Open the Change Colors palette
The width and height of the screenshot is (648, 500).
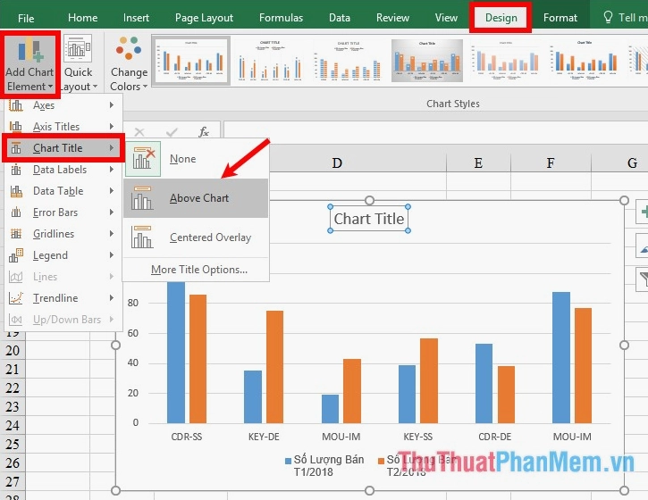pos(129,64)
